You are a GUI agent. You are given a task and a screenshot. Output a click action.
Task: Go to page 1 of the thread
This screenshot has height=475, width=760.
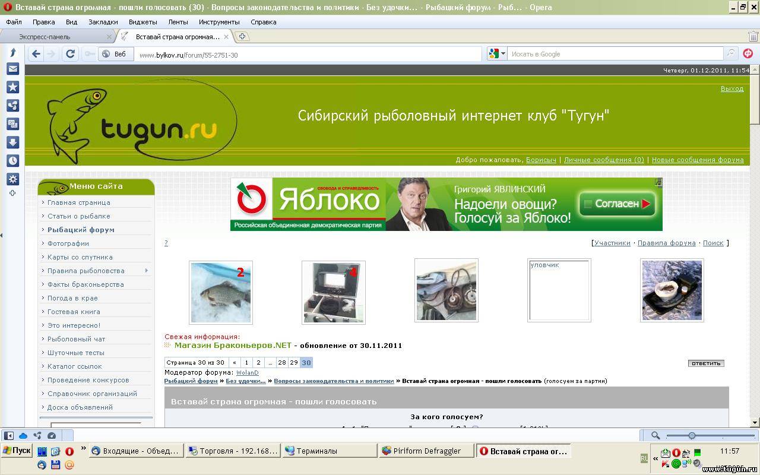click(246, 363)
